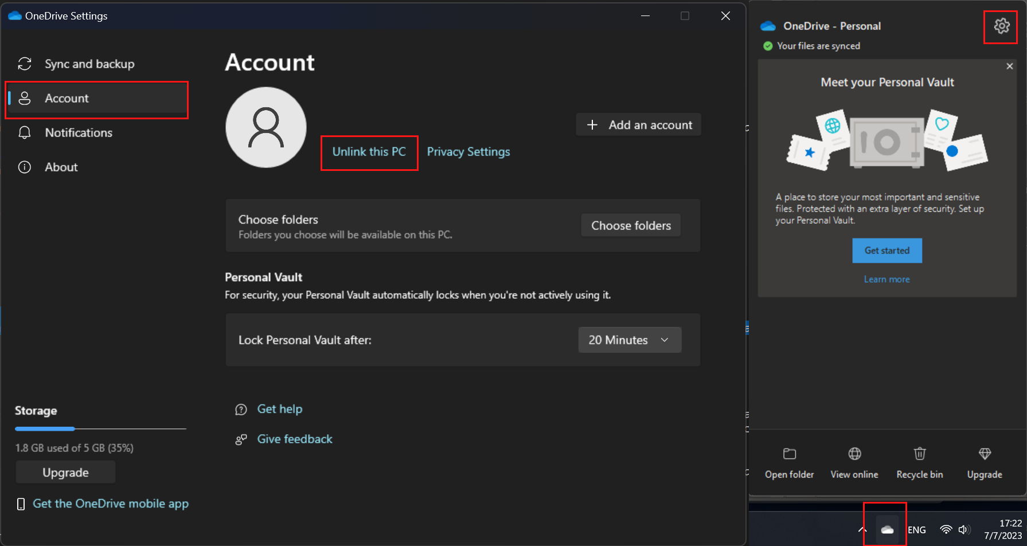The height and width of the screenshot is (546, 1027).
Task: Click the Unlink this PC link
Action: point(369,152)
